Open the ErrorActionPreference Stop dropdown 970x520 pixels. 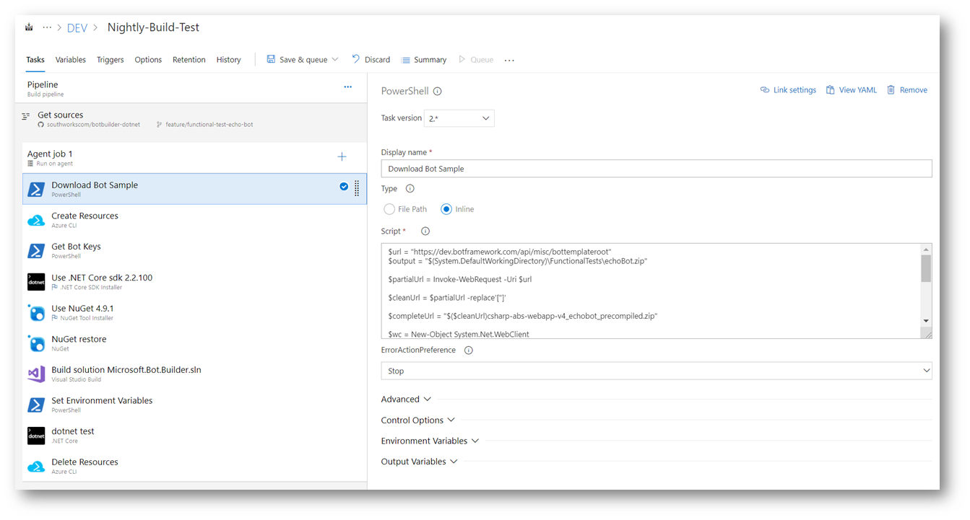coord(657,371)
